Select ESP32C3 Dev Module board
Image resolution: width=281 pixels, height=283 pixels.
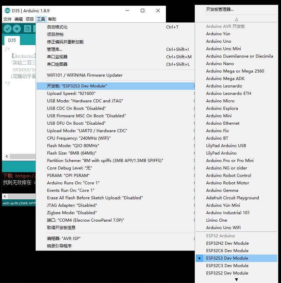click(236, 266)
